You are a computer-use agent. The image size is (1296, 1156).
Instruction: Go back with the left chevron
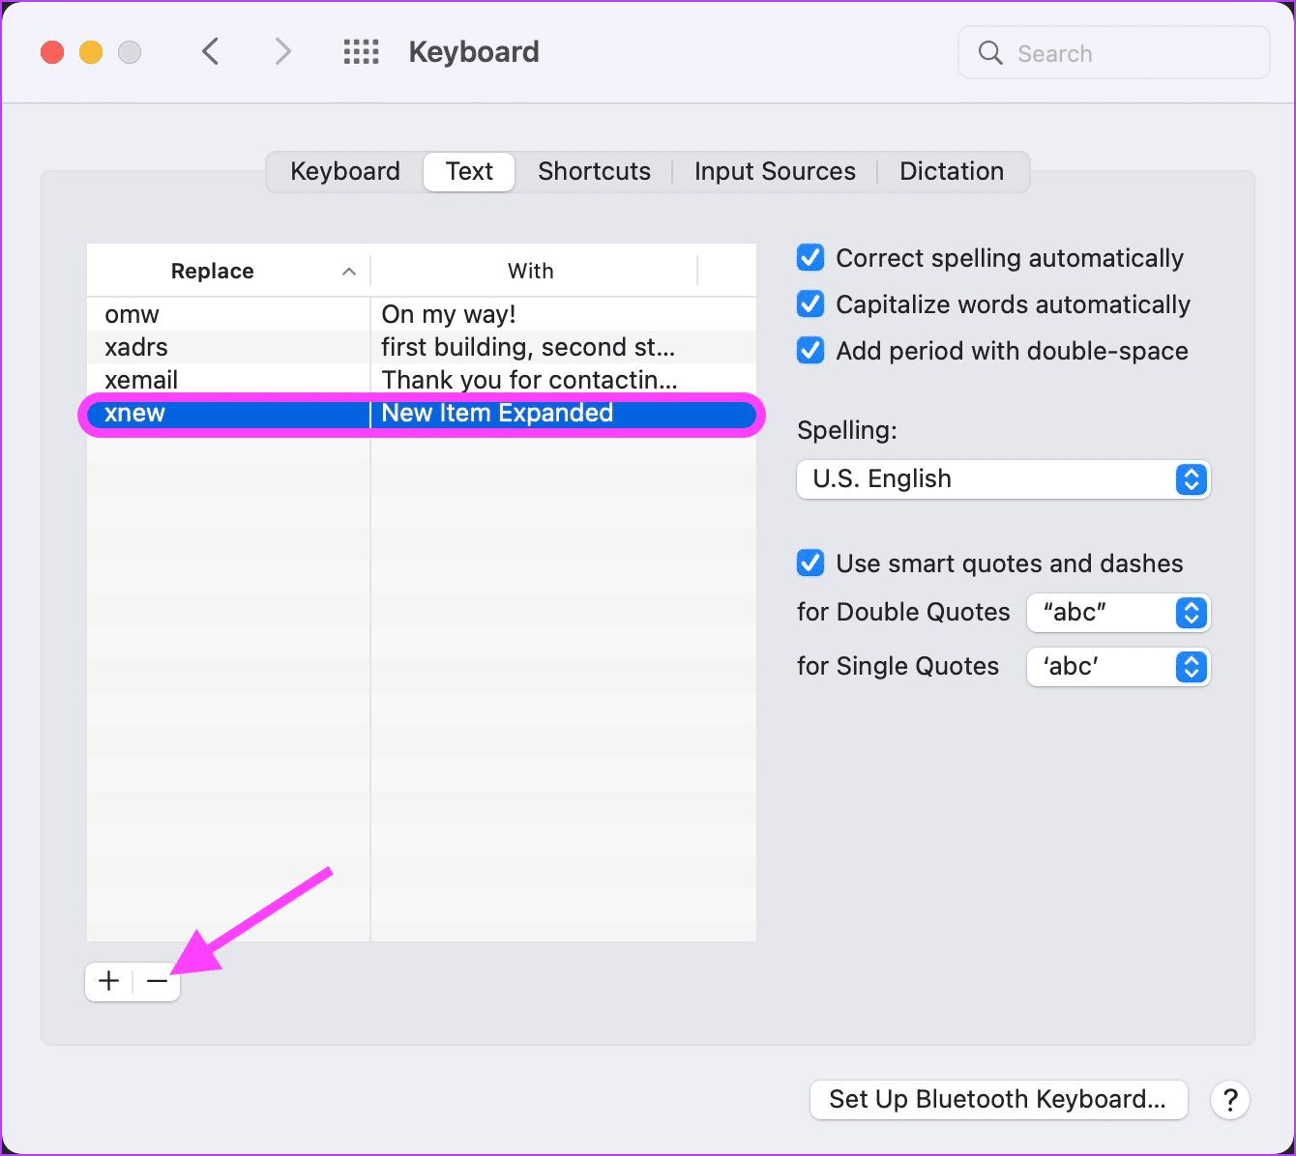point(211,51)
